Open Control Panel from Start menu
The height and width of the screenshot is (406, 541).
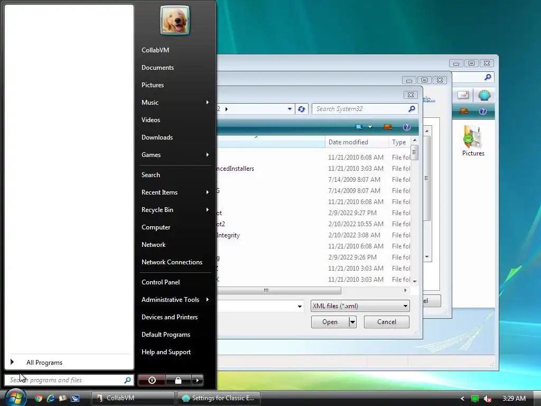pyautogui.click(x=161, y=282)
